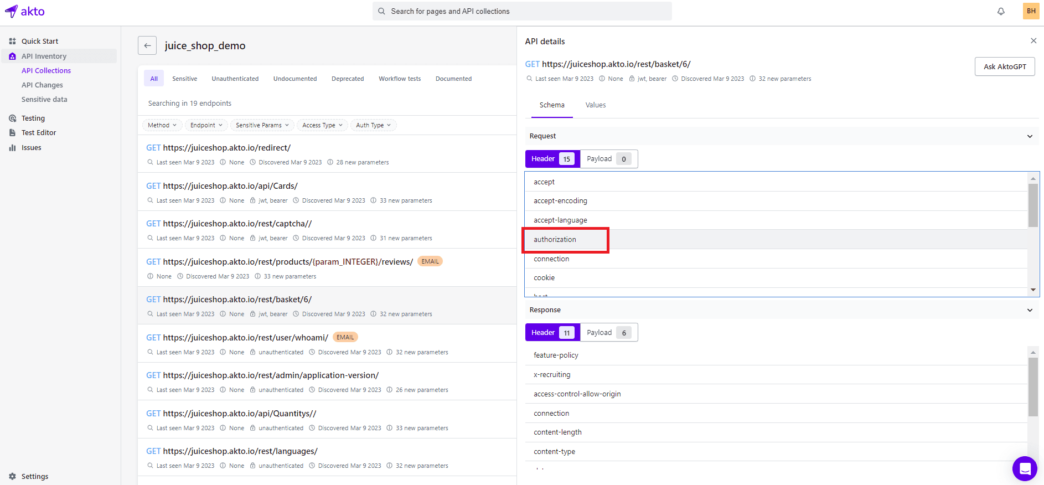Screen dimensions: 1044x485
Task: Go back using the arrow button
Action: (147, 45)
